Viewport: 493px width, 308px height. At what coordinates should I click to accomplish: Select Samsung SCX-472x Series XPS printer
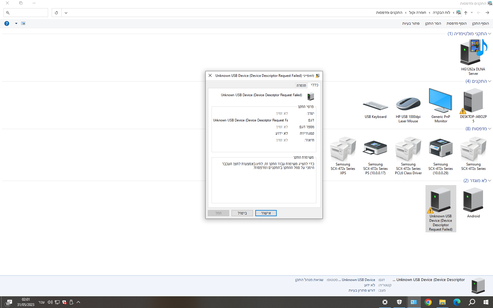[x=343, y=149]
